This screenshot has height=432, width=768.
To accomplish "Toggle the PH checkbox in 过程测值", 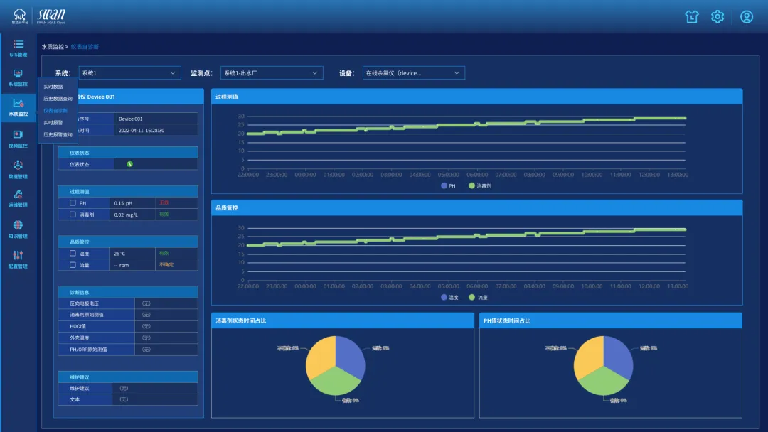I will pos(73,202).
